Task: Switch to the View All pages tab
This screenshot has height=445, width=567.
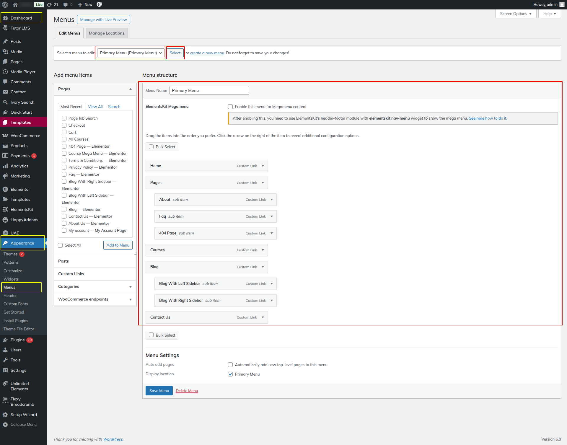Action: [x=95, y=107]
